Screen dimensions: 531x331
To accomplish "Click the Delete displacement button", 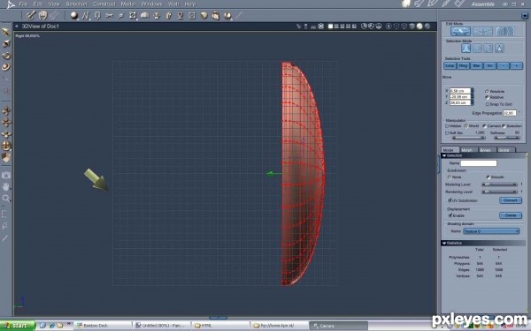I will point(511,215).
